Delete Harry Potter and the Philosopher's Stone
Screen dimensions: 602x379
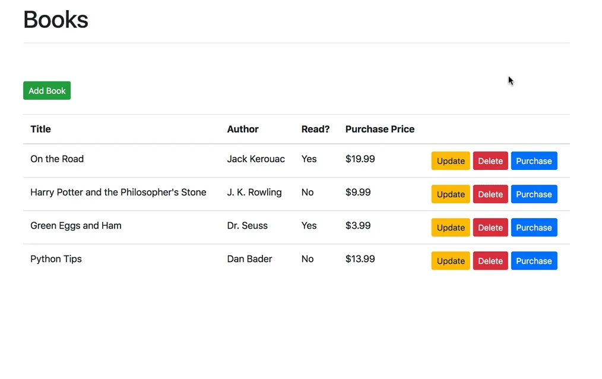pos(490,194)
